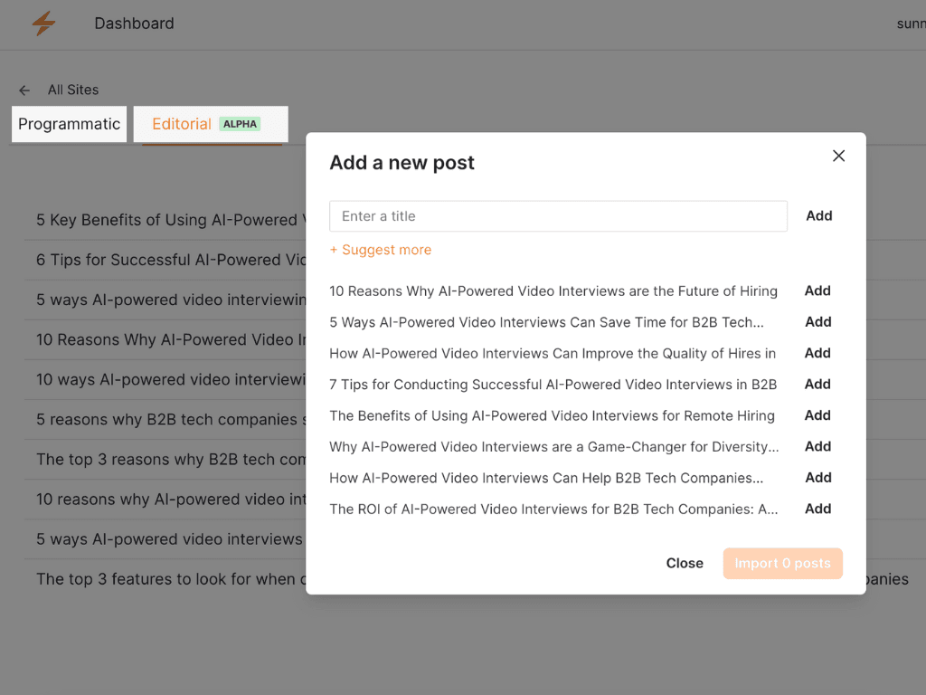Switch to the Programmatic tab
This screenshot has width=926, height=695.
click(69, 124)
